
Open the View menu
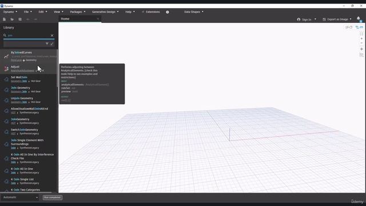(x=58, y=11)
